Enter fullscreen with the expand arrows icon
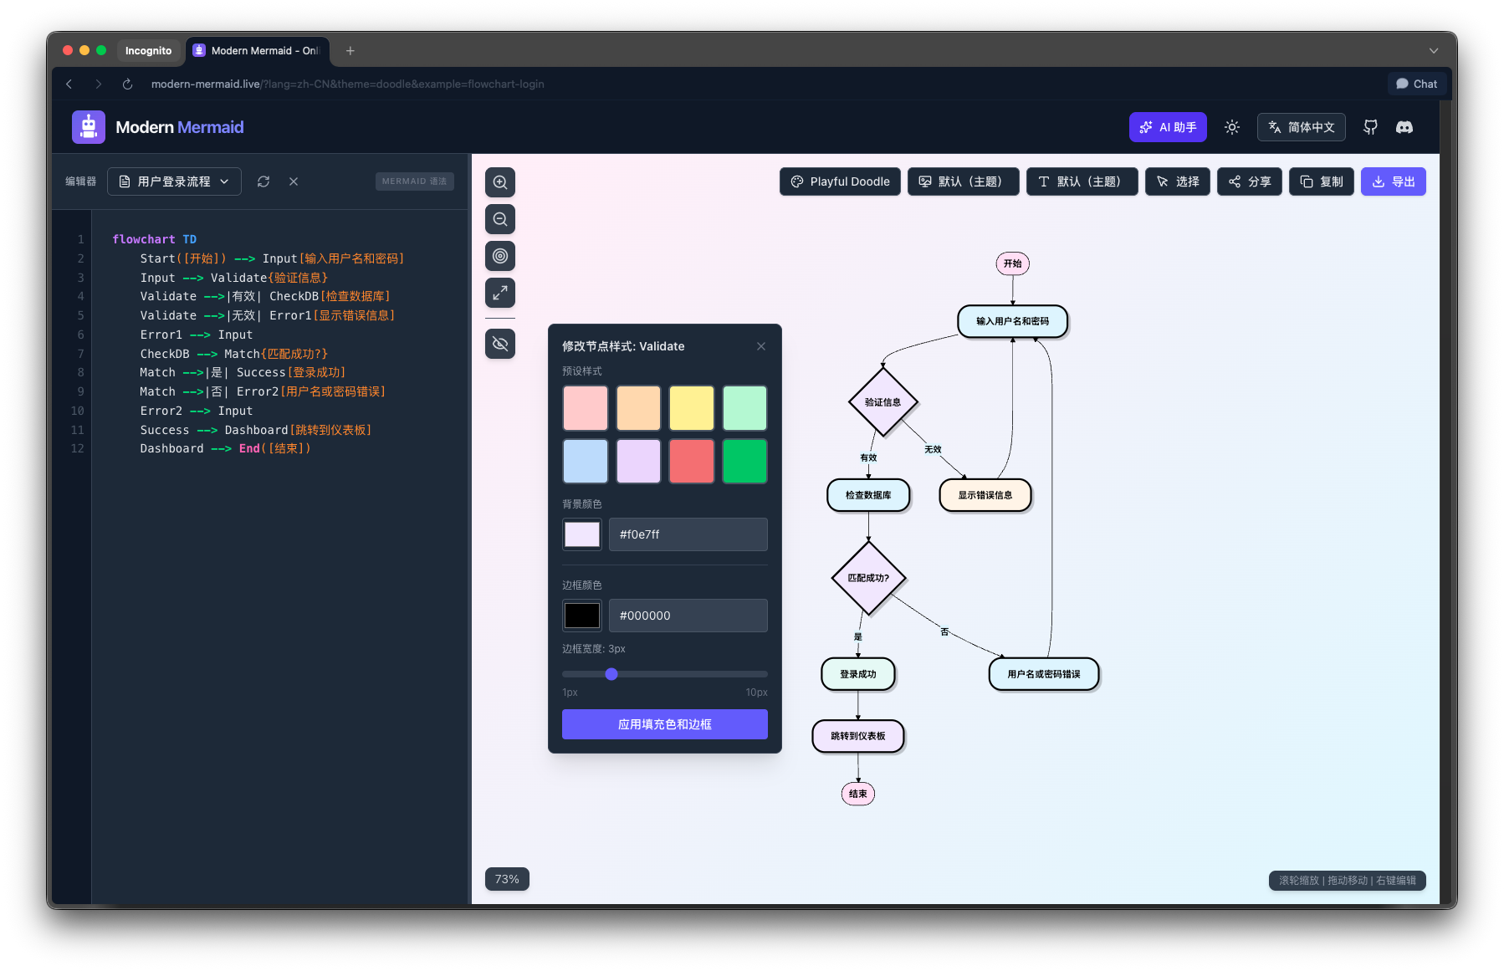1504x971 pixels. pos(500,293)
